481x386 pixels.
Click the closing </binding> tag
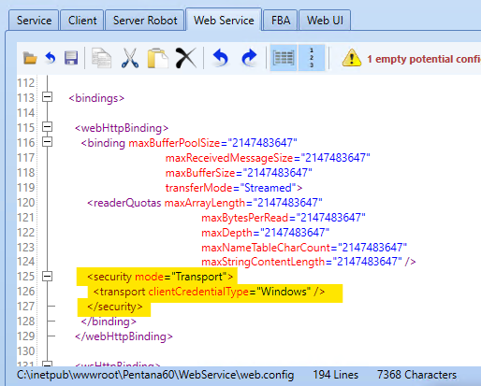pos(109,322)
